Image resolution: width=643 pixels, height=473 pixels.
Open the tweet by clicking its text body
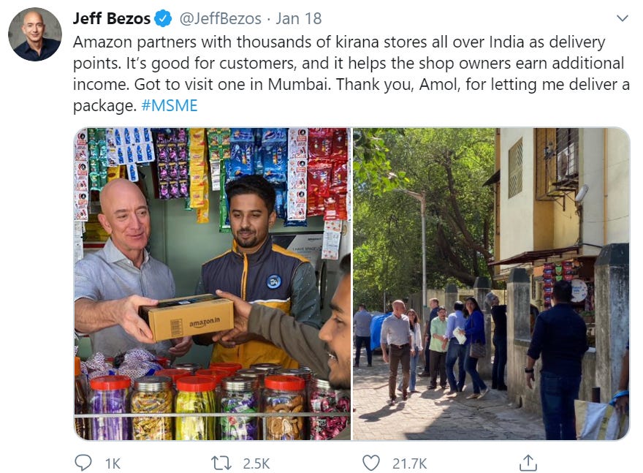[351, 74]
